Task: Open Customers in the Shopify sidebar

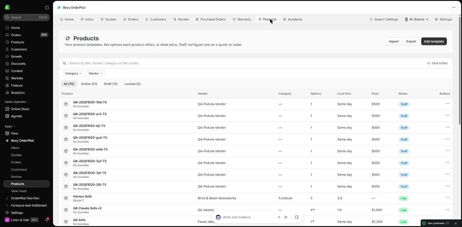Action: 19,49
